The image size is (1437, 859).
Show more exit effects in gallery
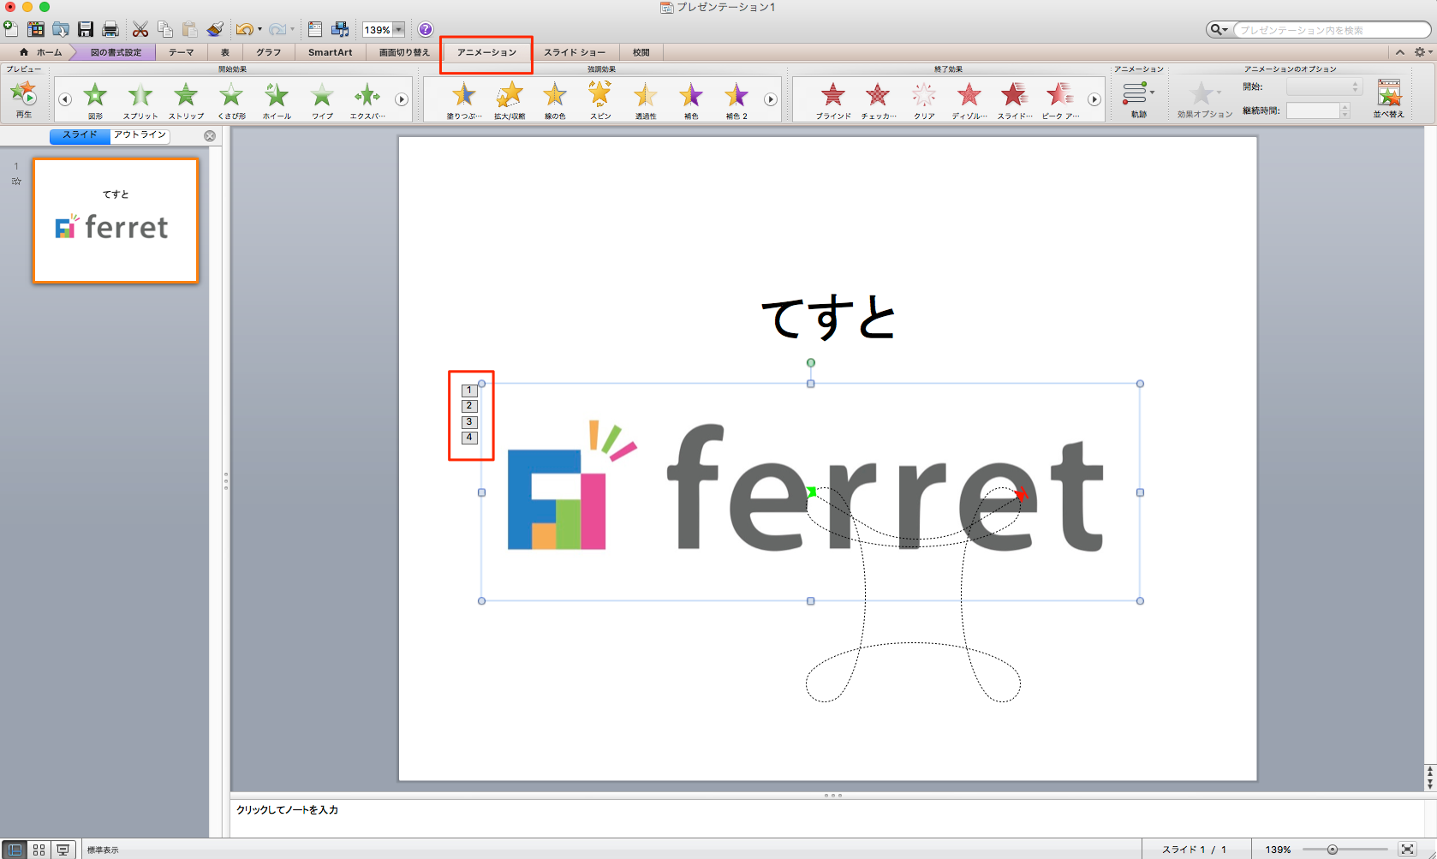[x=1094, y=99]
